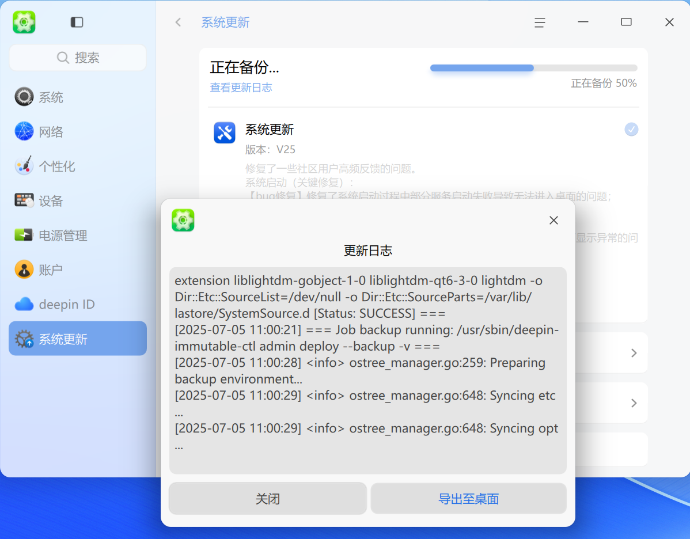Click the 正在备份 50% status text
Image resolution: width=690 pixels, height=539 pixels.
pyautogui.click(x=604, y=83)
